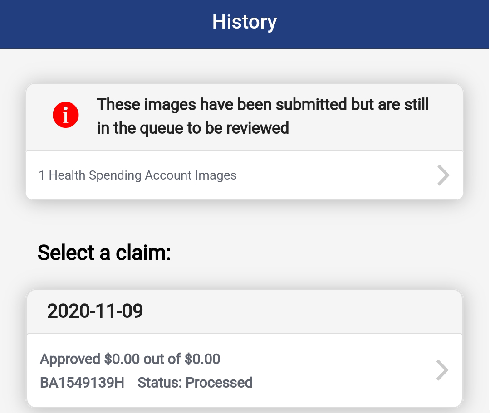Click the red info alert icon
The image size is (490, 413).
point(66,115)
